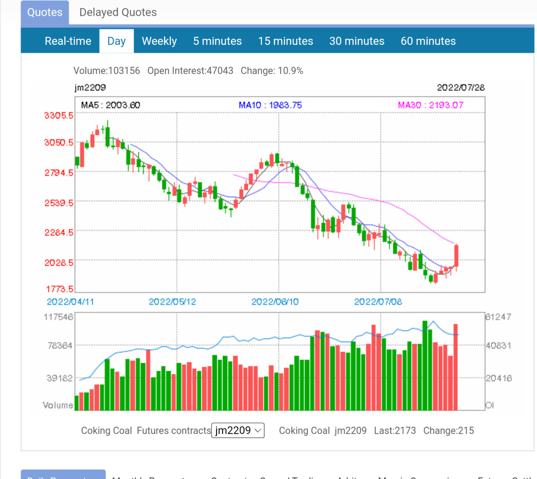The height and width of the screenshot is (479, 537).
Task: Show the 60 minutes chart
Action: pyautogui.click(x=428, y=41)
